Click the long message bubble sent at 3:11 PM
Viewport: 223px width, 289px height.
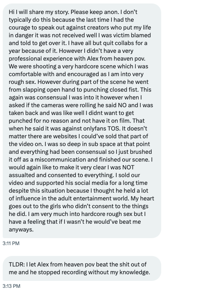click(82, 121)
